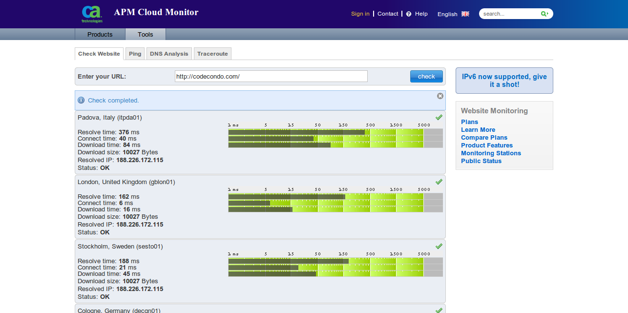Switch to the DNS Analysis tab
Image resolution: width=628 pixels, height=313 pixels.
pos(169,54)
